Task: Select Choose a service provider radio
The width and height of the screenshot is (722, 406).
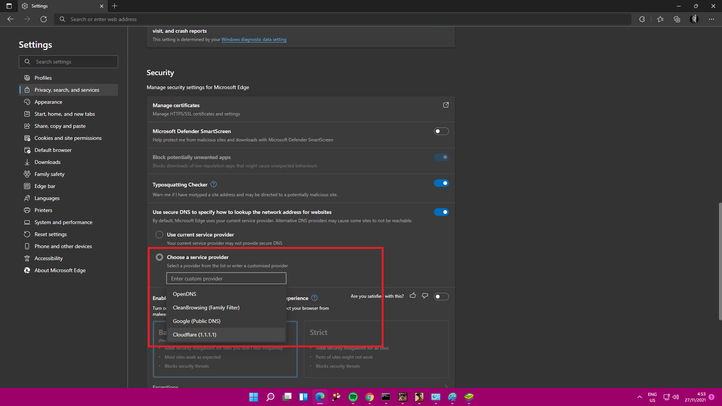Action: pos(160,257)
